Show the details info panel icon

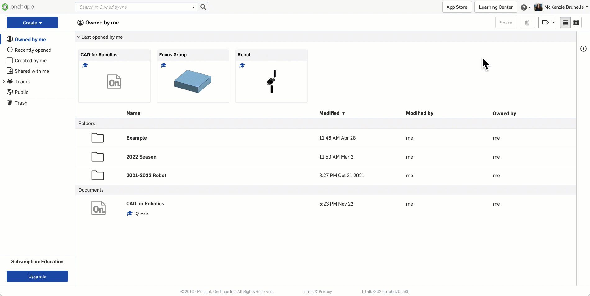tap(583, 49)
